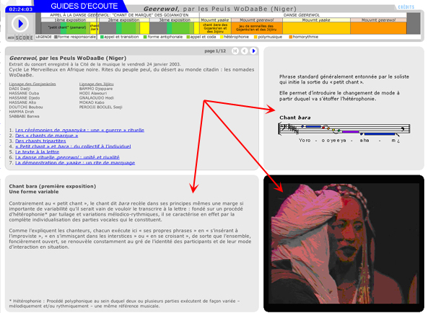Click the name DADI Dadji
Image resolution: width=433 pixels, height=313 pixels.
[x=19, y=89]
